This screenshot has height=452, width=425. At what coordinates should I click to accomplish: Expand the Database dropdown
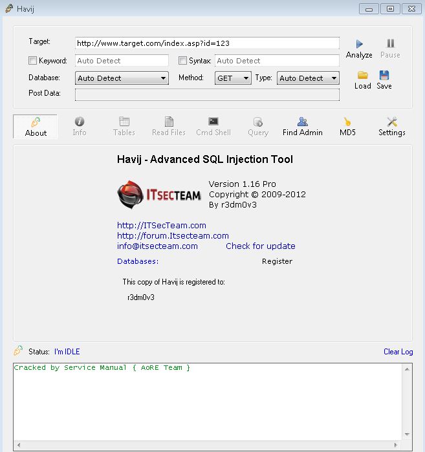(x=122, y=78)
